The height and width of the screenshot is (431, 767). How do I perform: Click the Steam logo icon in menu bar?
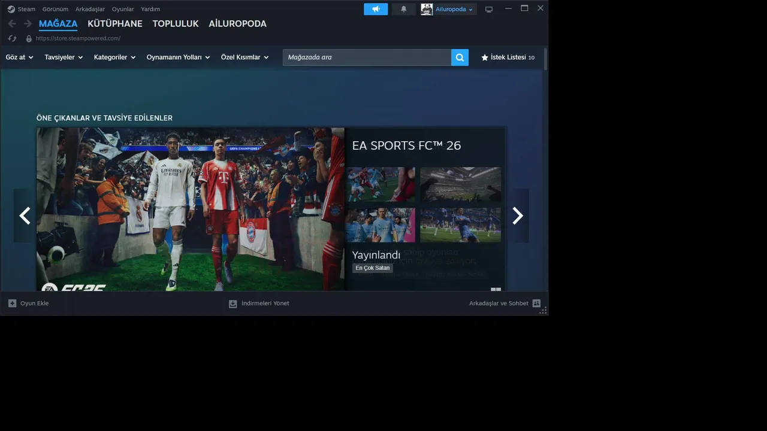tap(11, 9)
